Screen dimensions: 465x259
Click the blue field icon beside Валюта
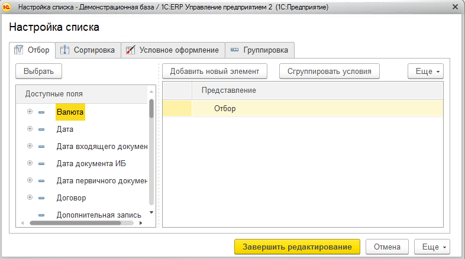(41, 112)
